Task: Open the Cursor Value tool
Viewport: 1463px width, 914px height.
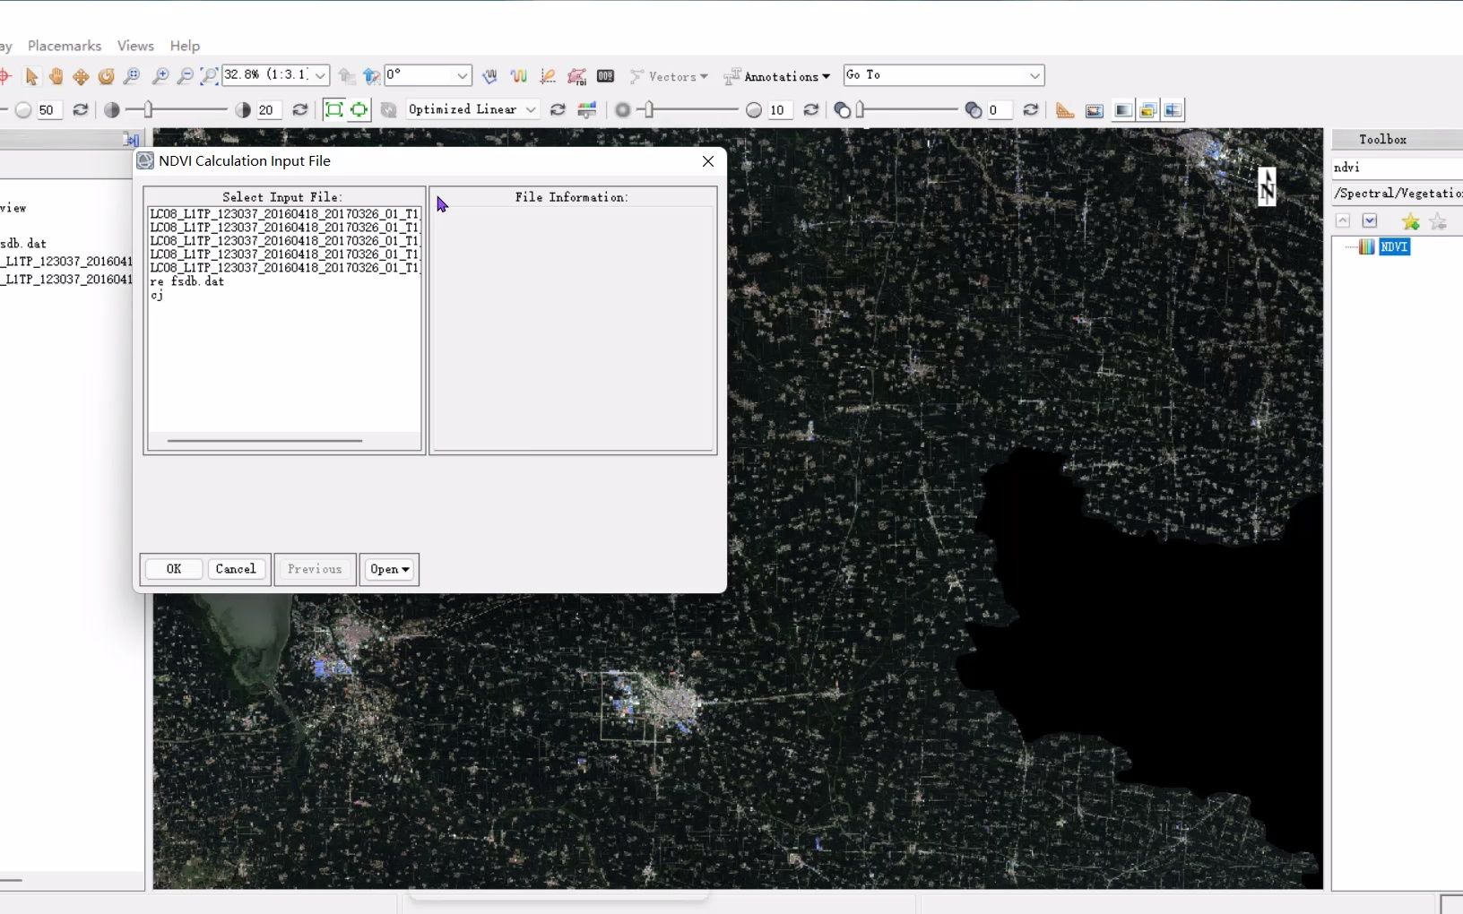Action: 606,76
